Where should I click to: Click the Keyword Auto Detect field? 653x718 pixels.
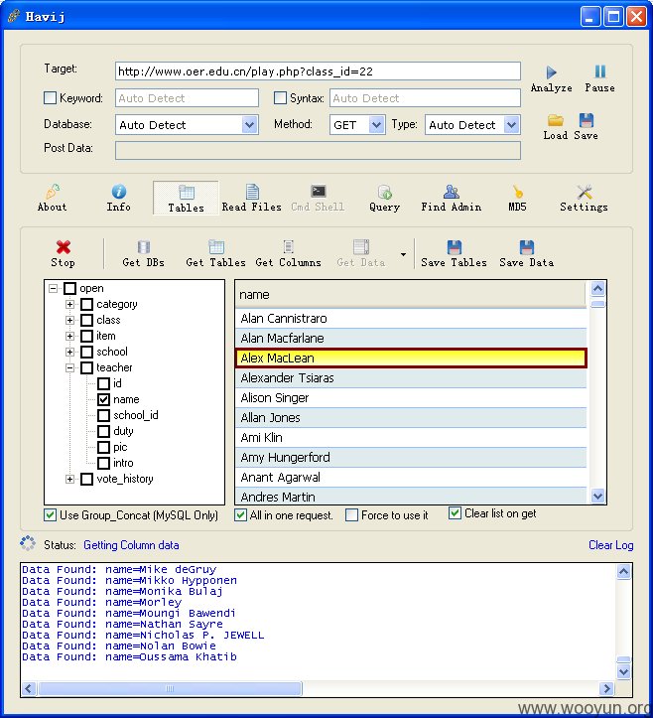(187, 98)
